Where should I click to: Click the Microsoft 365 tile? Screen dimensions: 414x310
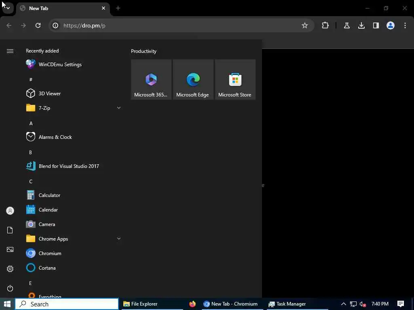tap(151, 80)
